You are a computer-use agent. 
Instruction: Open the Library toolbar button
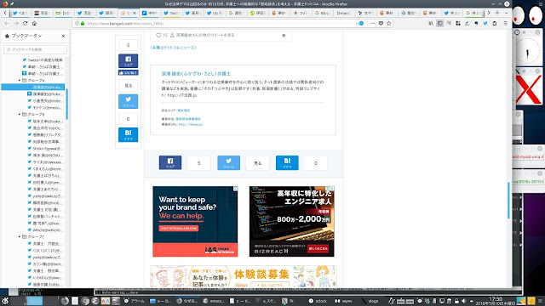[x=431, y=23]
